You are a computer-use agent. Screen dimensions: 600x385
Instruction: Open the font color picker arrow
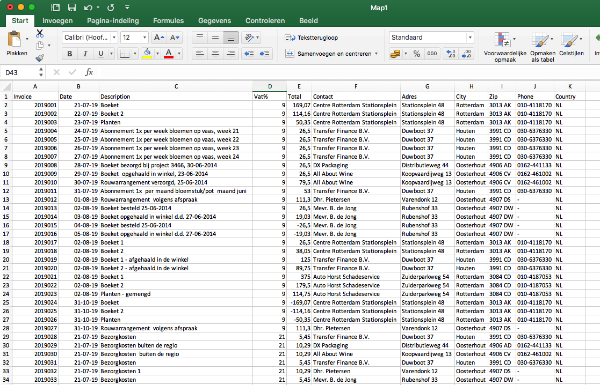179,54
